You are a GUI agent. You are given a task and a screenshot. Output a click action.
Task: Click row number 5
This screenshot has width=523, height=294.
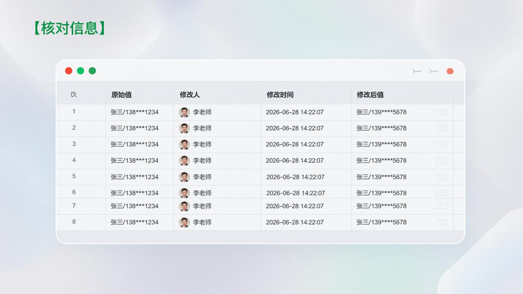click(74, 176)
